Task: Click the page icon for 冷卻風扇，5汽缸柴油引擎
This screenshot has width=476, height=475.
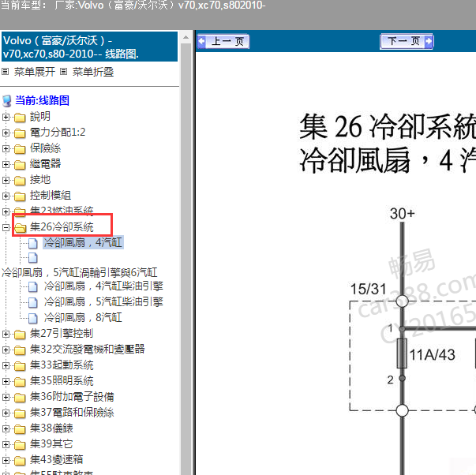Action: click(x=33, y=302)
